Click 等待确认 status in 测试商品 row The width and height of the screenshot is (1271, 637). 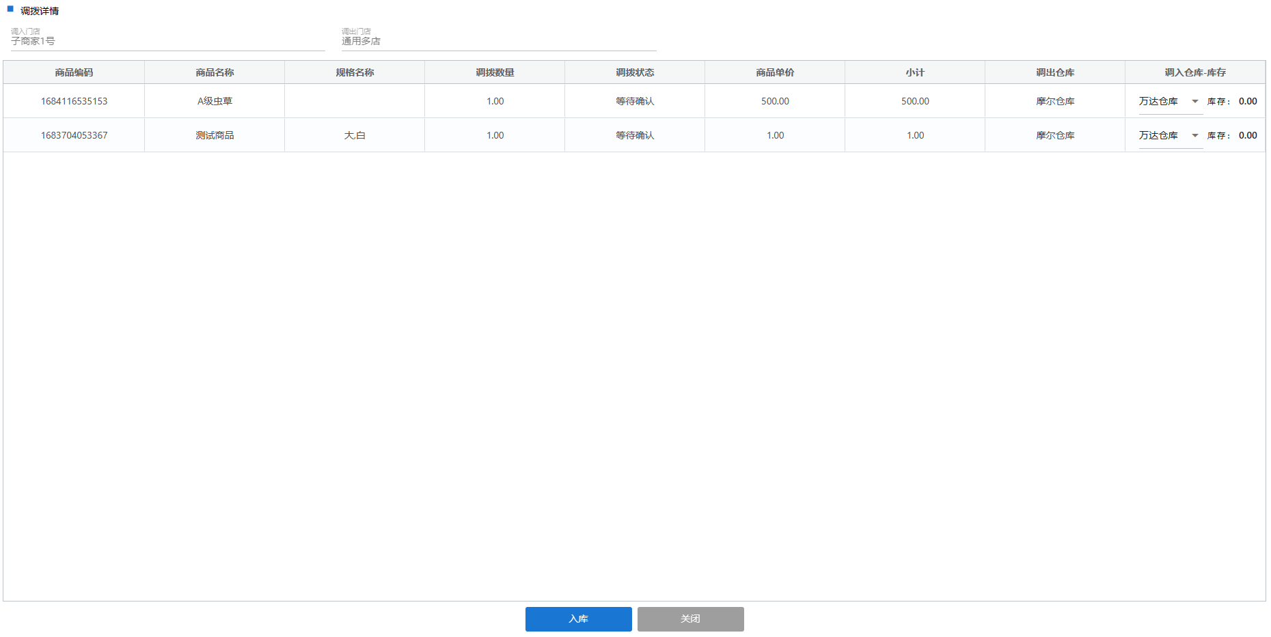(x=635, y=135)
